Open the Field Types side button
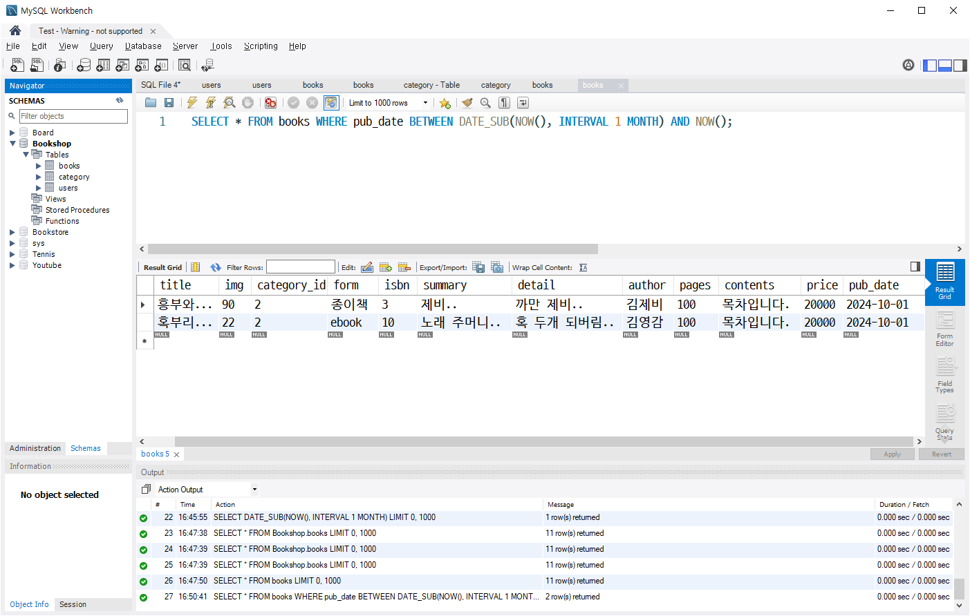This screenshot has width=970, height=616. [944, 375]
